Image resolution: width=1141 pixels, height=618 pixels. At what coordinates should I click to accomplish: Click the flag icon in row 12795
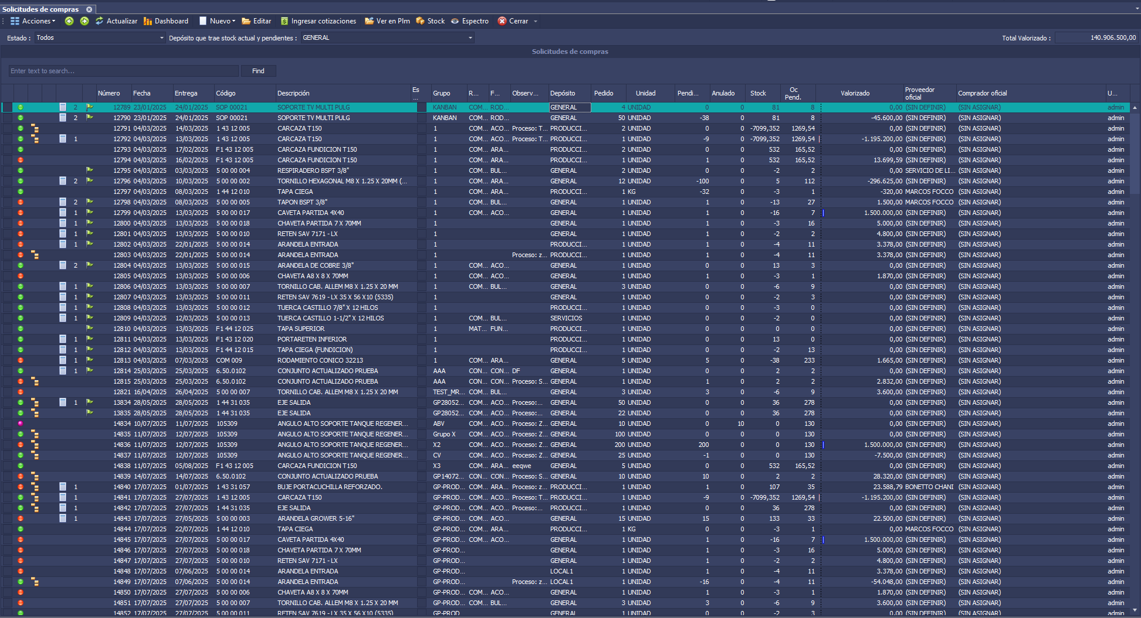pyautogui.click(x=90, y=170)
